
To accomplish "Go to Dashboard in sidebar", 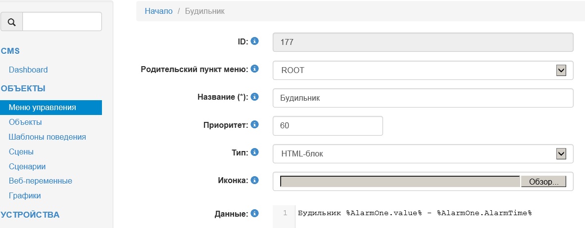I will click(28, 70).
